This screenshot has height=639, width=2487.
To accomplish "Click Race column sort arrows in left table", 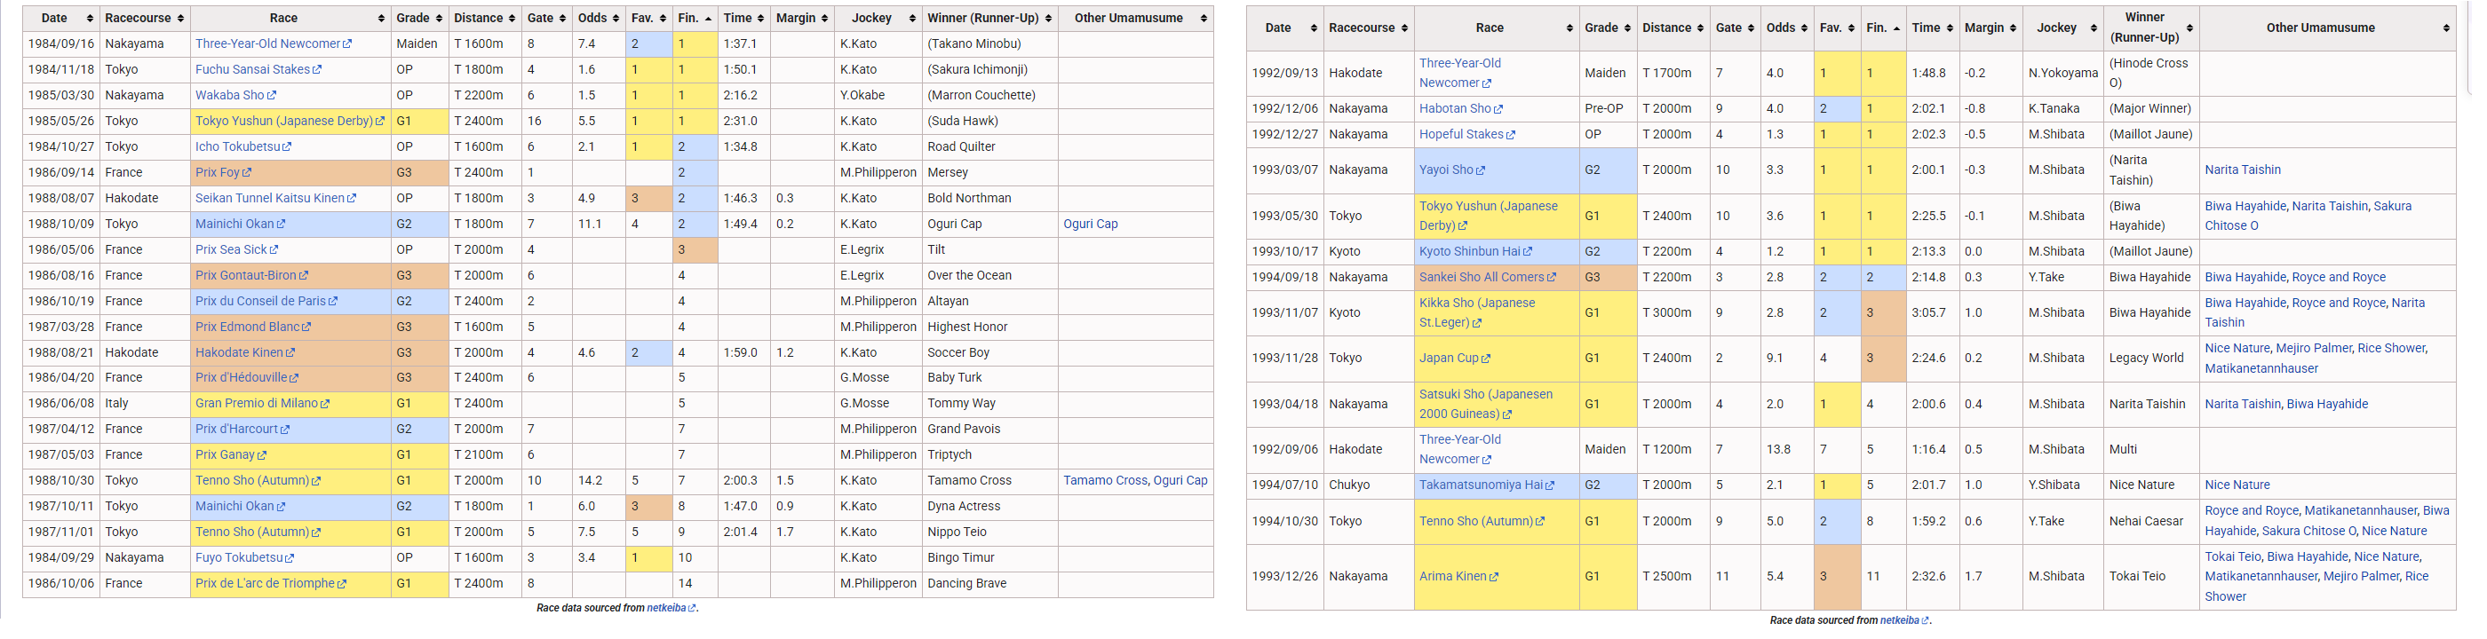I will coord(380,19).
